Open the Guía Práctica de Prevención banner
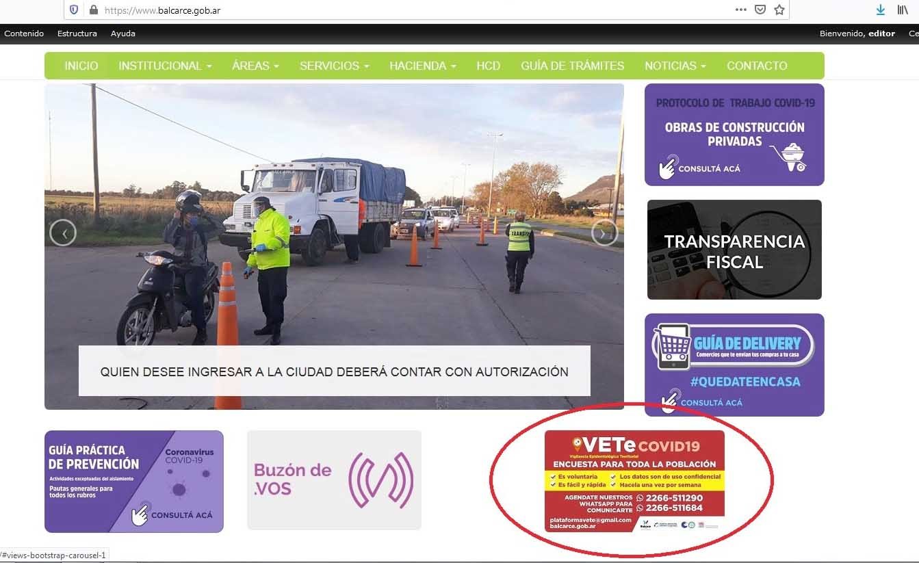The width and height of the screenshot is (919, 563). (x=134, y=482)
